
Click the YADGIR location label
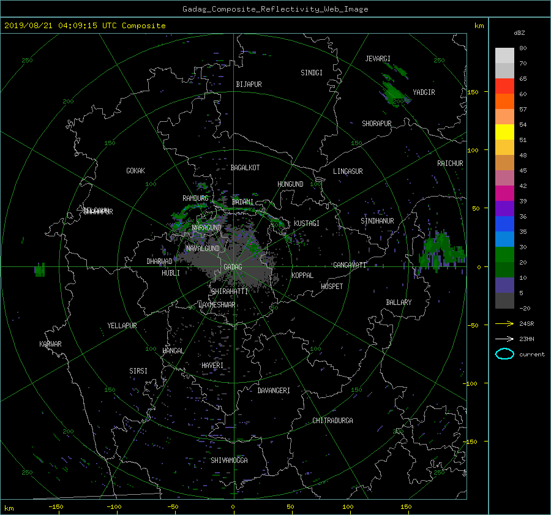(x=424, y=92)
